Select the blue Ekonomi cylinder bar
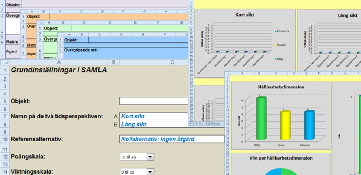 pos(309,125)
